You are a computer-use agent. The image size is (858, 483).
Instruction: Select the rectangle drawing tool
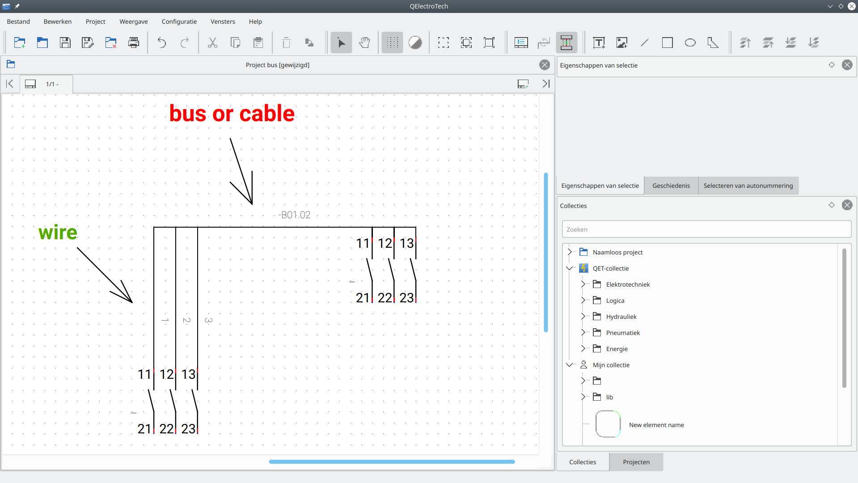point(667,43)
